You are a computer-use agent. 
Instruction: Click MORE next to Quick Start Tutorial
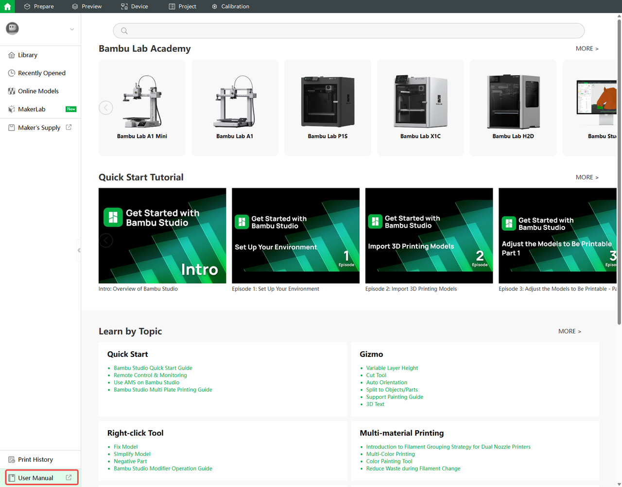587,177
